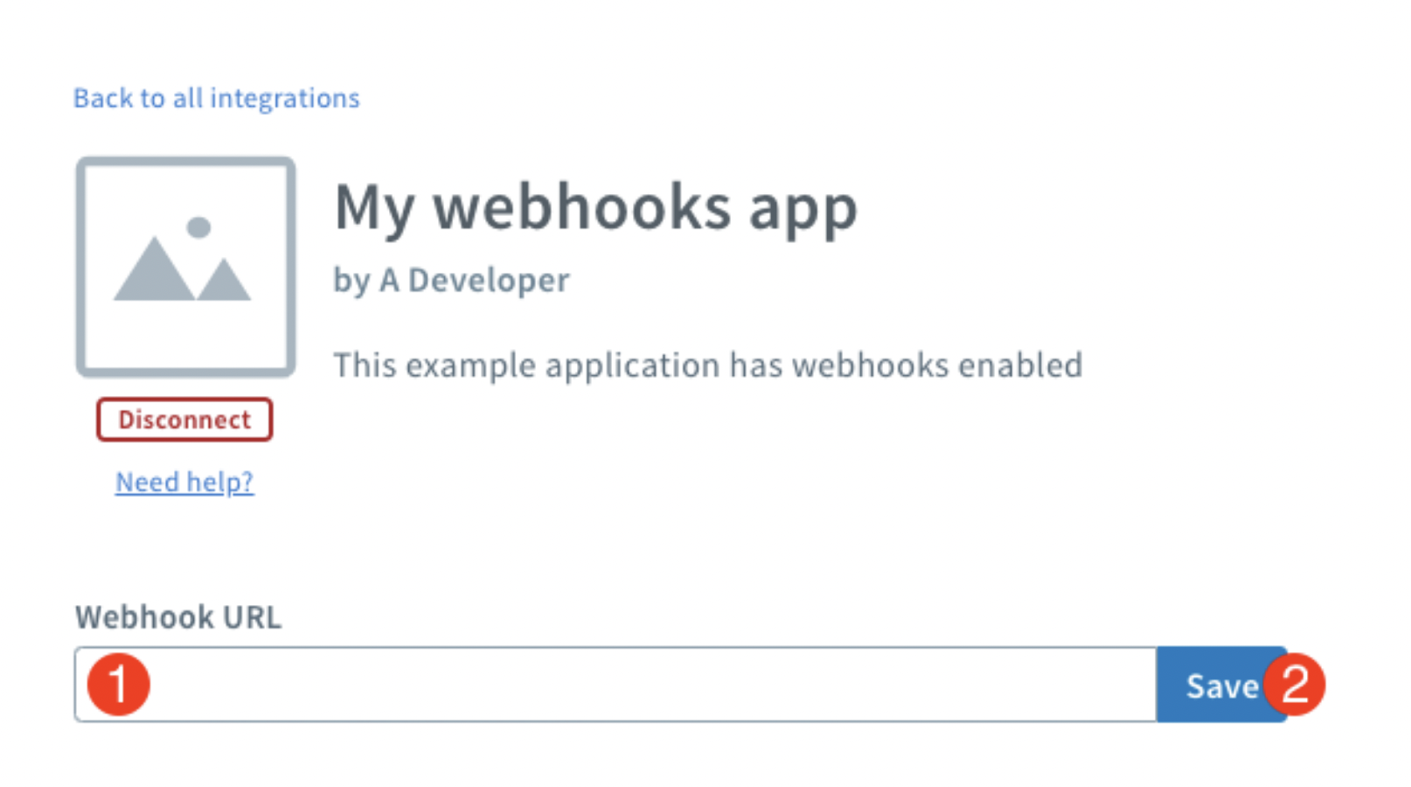The image size is (1411, 787).
Task: Click the app description text
Action: click(708, 366)
